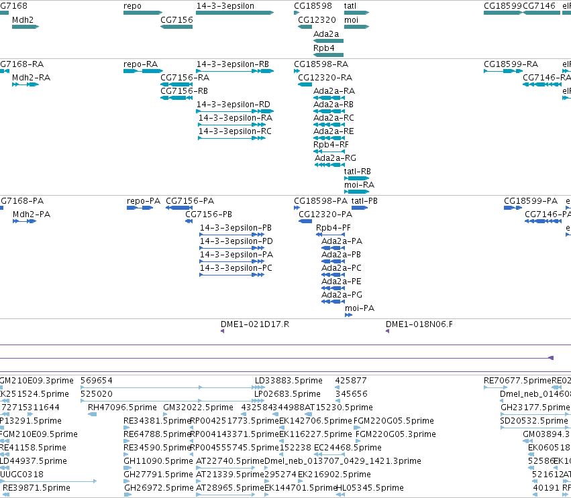Click the CG7146 gene label
Viewport: 571px width, 498px height.
[539, 6]
